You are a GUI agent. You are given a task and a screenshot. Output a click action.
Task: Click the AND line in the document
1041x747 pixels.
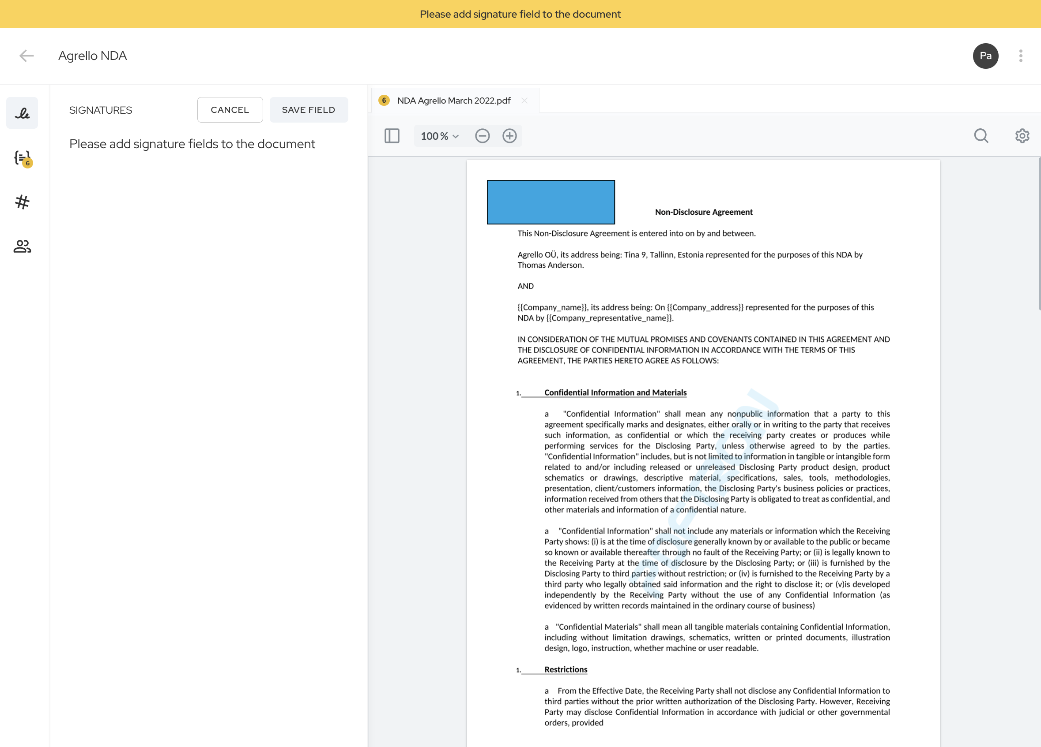[x=525, y=286]
